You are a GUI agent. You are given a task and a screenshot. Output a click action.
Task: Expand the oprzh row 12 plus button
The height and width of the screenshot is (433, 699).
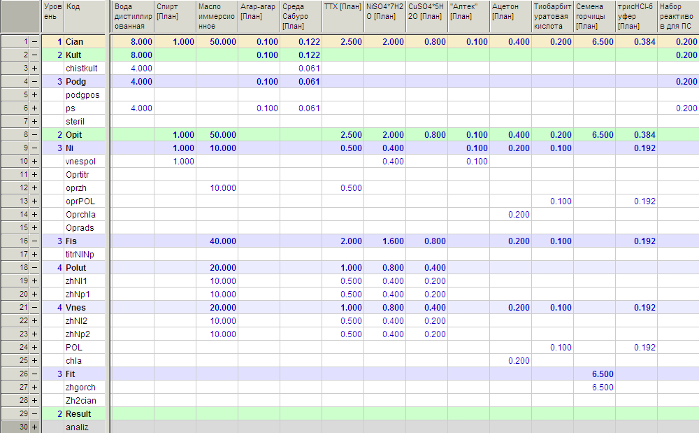click(x=35, y=187)
